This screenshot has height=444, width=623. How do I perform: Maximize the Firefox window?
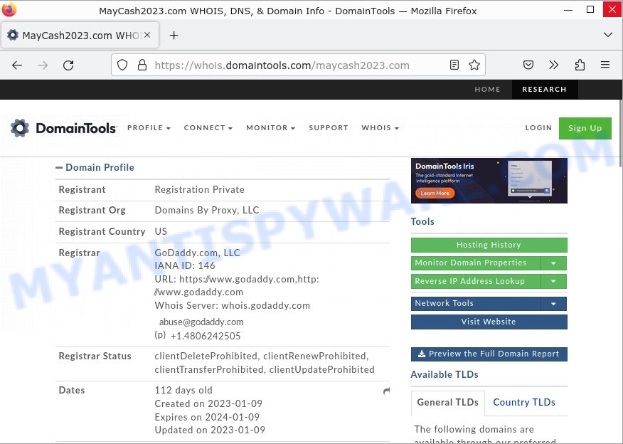(590, 9)
